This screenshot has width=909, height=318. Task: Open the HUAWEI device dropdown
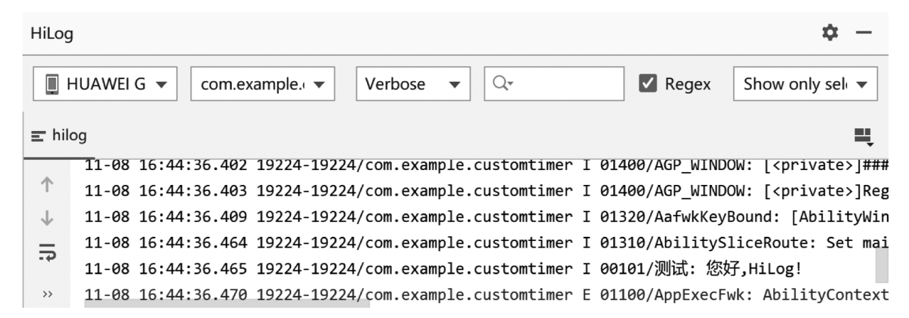105,84
